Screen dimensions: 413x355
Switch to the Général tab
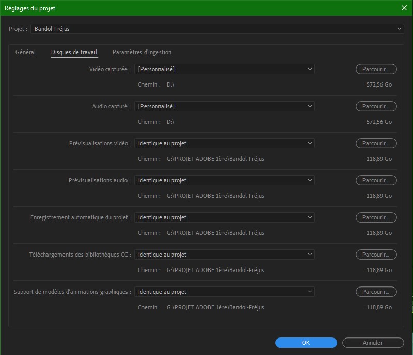[x=25, y=52]
